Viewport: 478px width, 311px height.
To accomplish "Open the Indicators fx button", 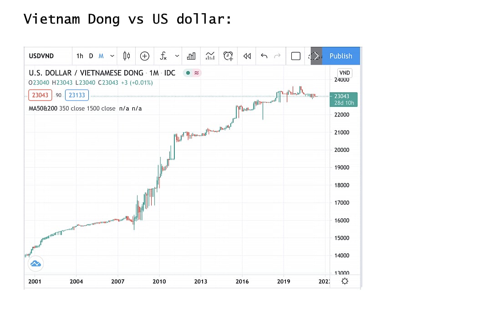I will coord(163,56).
